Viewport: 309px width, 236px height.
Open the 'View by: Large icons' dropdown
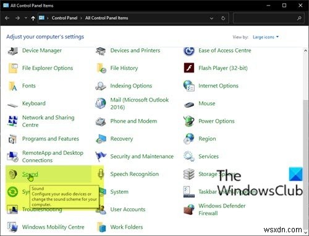266,37
